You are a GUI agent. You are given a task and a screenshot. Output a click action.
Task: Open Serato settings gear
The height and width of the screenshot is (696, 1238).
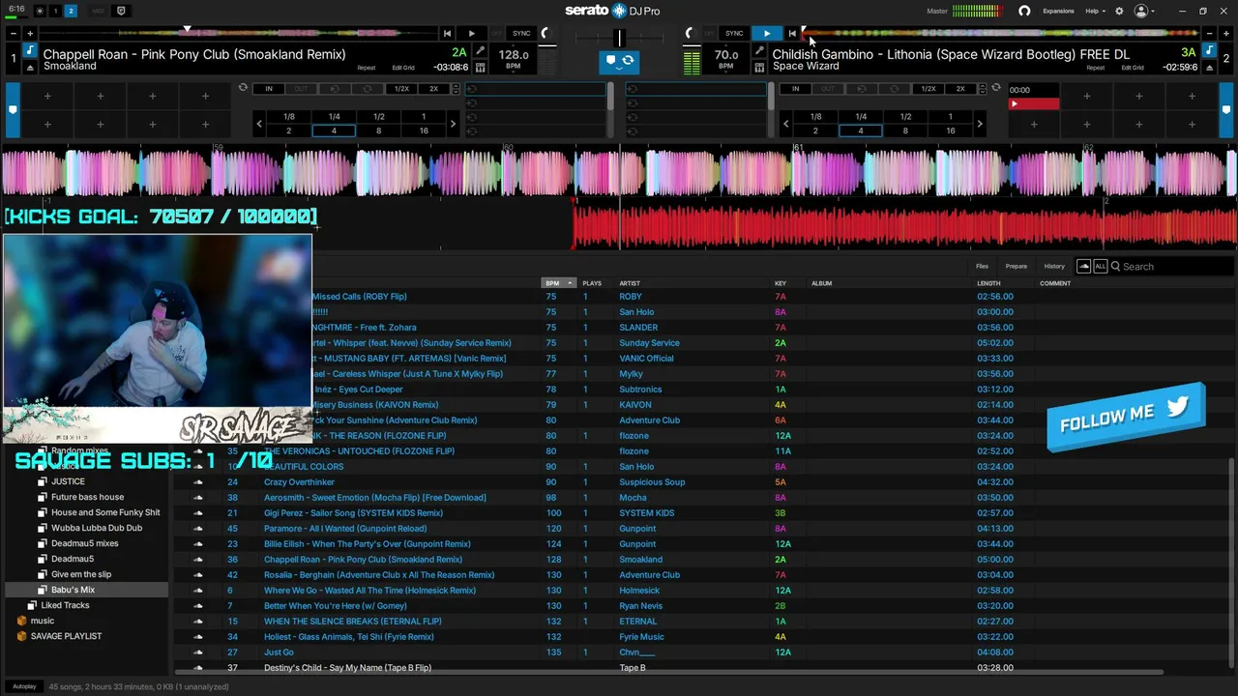pos(1119,11)
